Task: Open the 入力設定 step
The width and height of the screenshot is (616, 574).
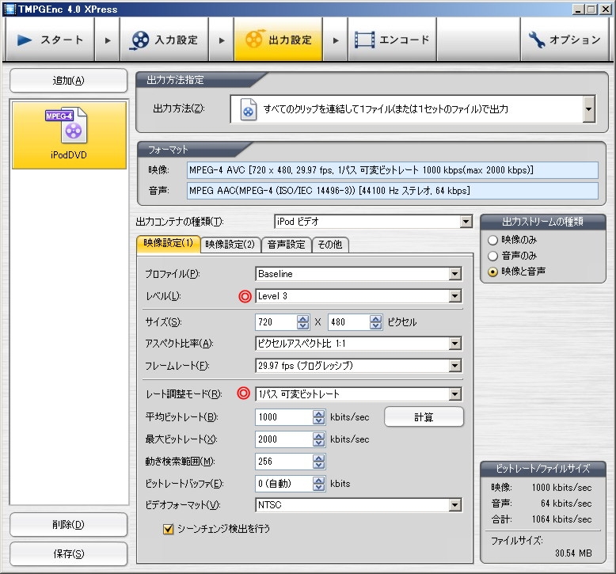Action: [x=164, y=40]
